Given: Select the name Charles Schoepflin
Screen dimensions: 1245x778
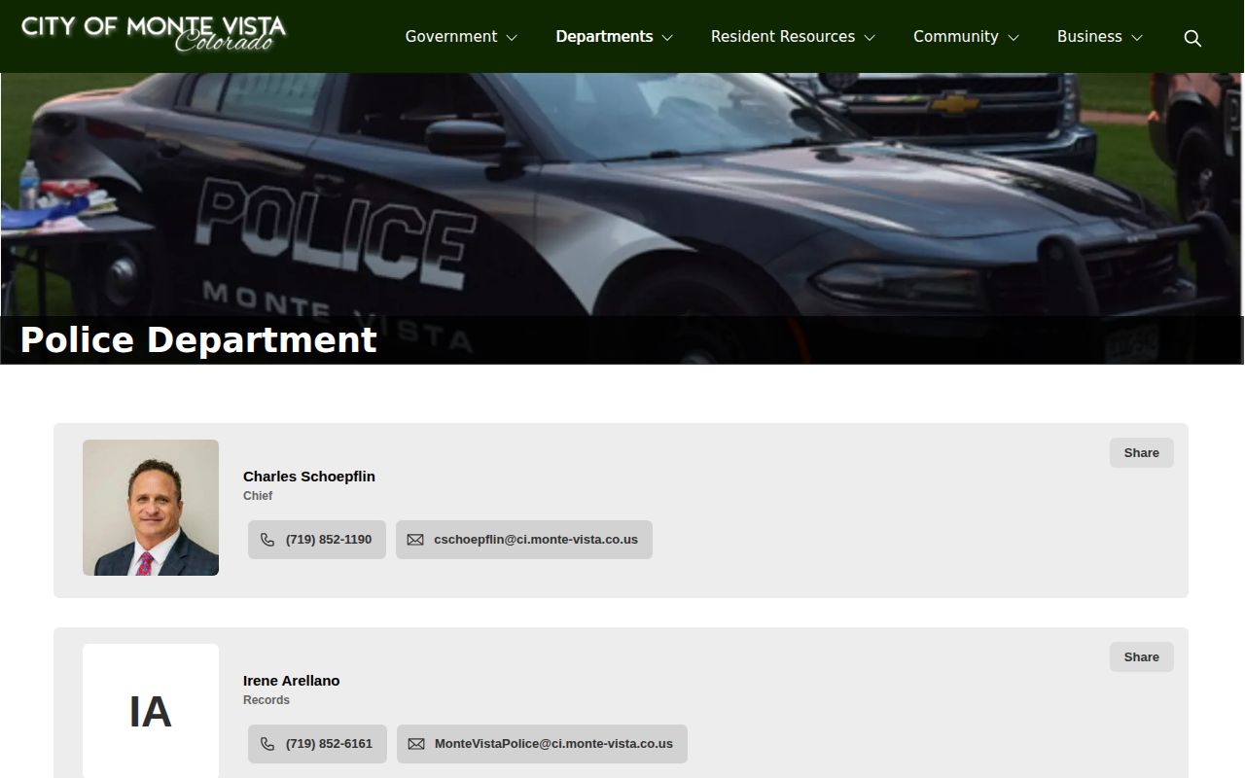Looking at the screenshot, I should point(309,477).
